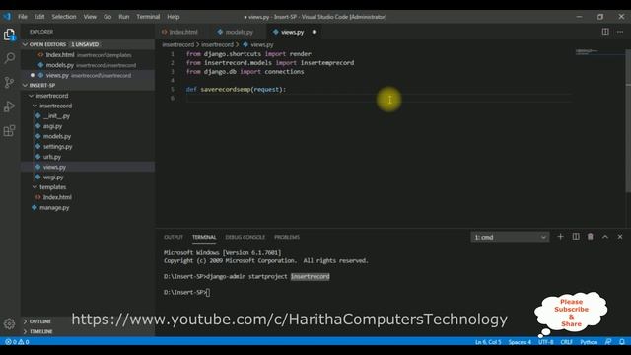Open the View menu

pos(90,17)
